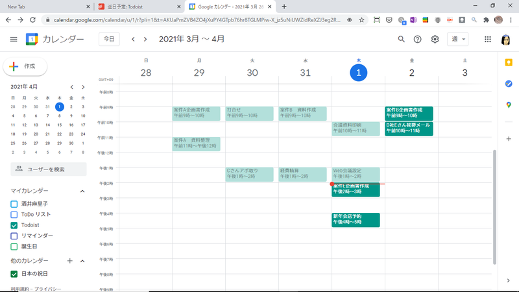The image size is (519, 292).
Task: Open the 利用規約 link
Action: click(x=21, y=289)
